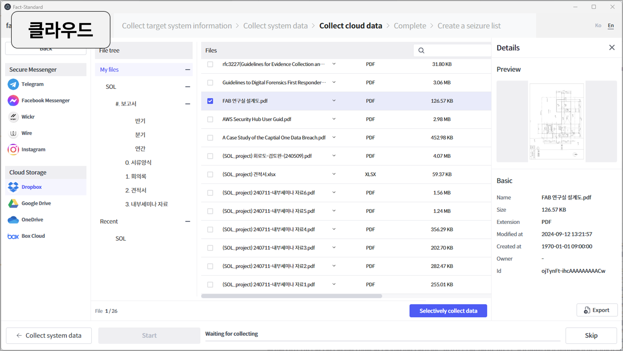The image size is (623, 351).
Task: Click the Telegram icon in Secure Messenger
Action: tap(13, 84)
